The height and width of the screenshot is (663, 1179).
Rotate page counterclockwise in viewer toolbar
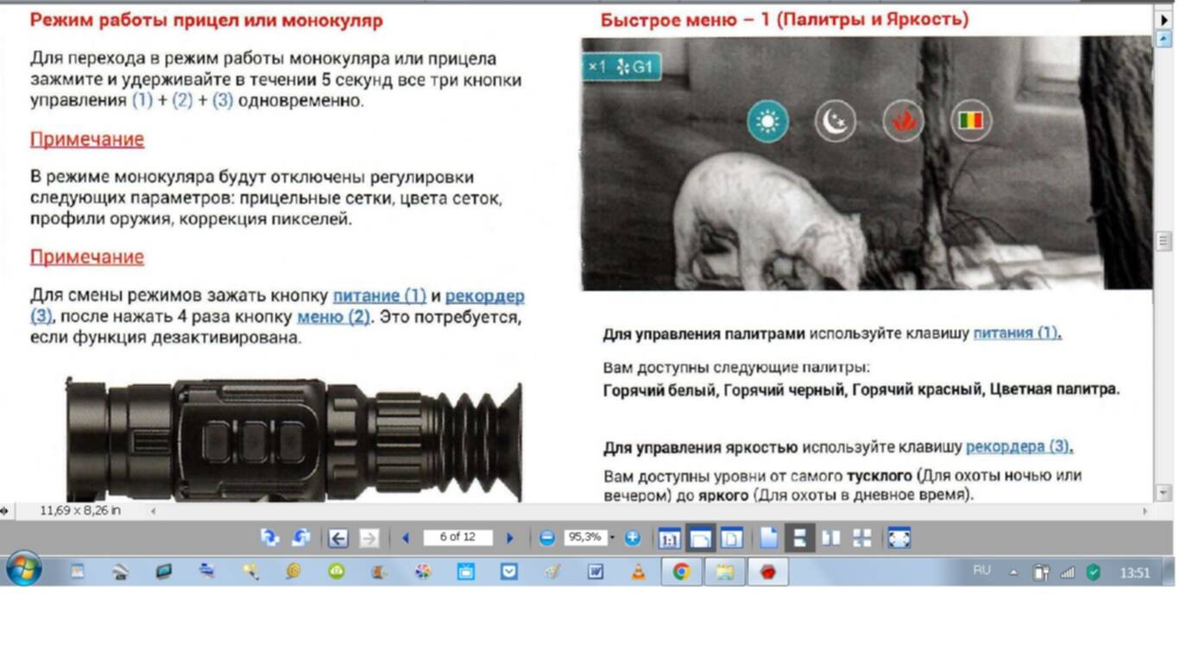pyautogui.click(x=270, y=538)
